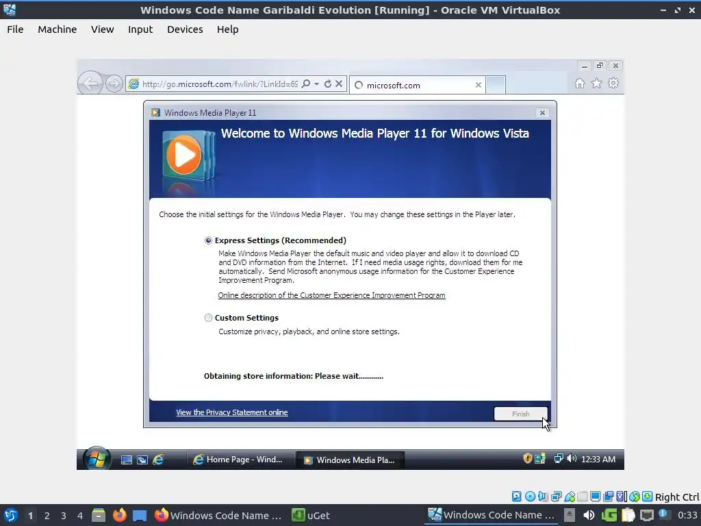
Task: Click the VirtualBox display indicator icon
Action: (595, 496)
